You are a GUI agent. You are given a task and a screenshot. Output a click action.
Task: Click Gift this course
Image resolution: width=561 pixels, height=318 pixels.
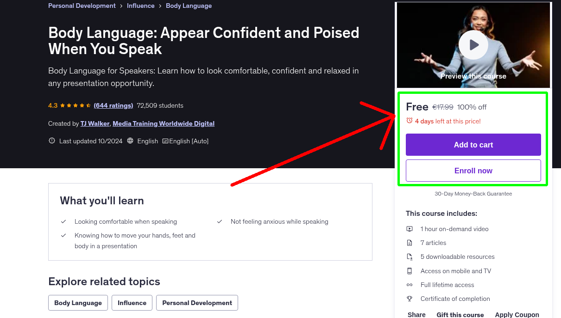[x=460, y=315]
